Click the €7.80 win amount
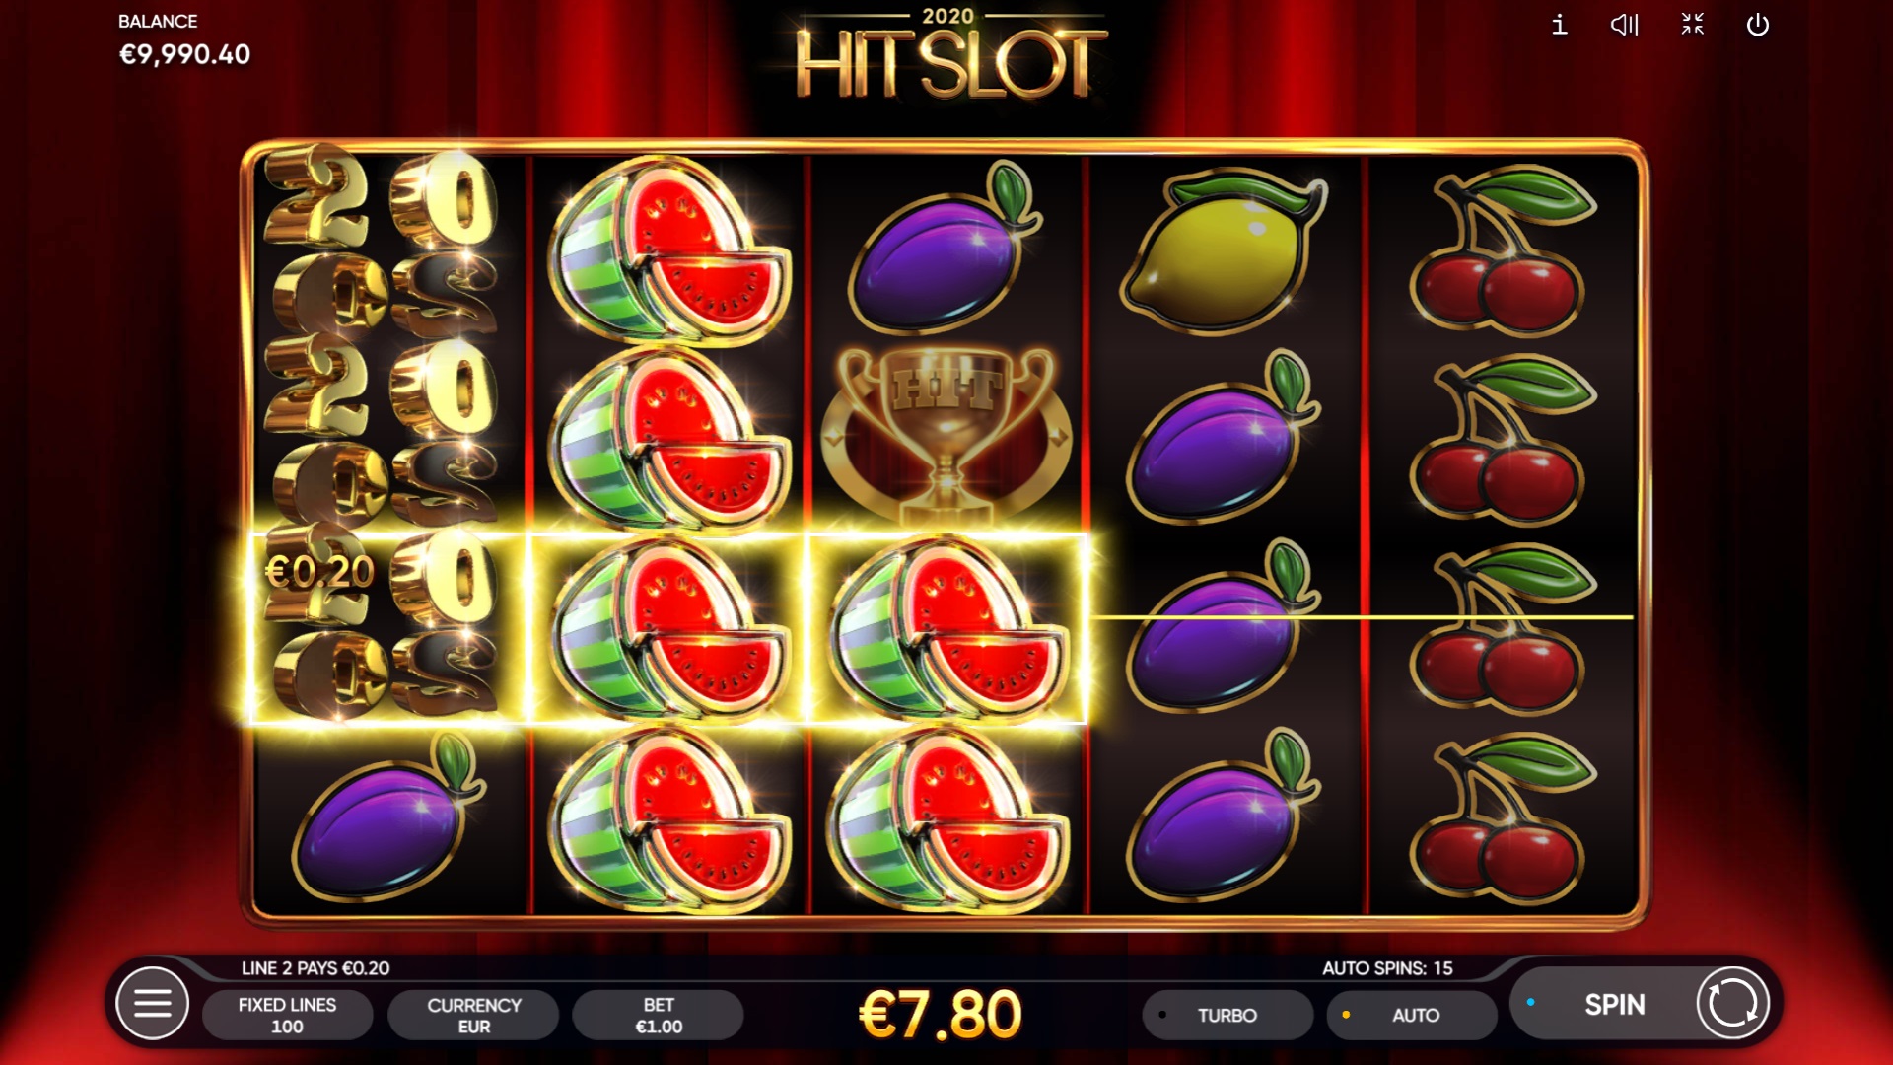The image size is (1893, 1065). (940, 1015)
